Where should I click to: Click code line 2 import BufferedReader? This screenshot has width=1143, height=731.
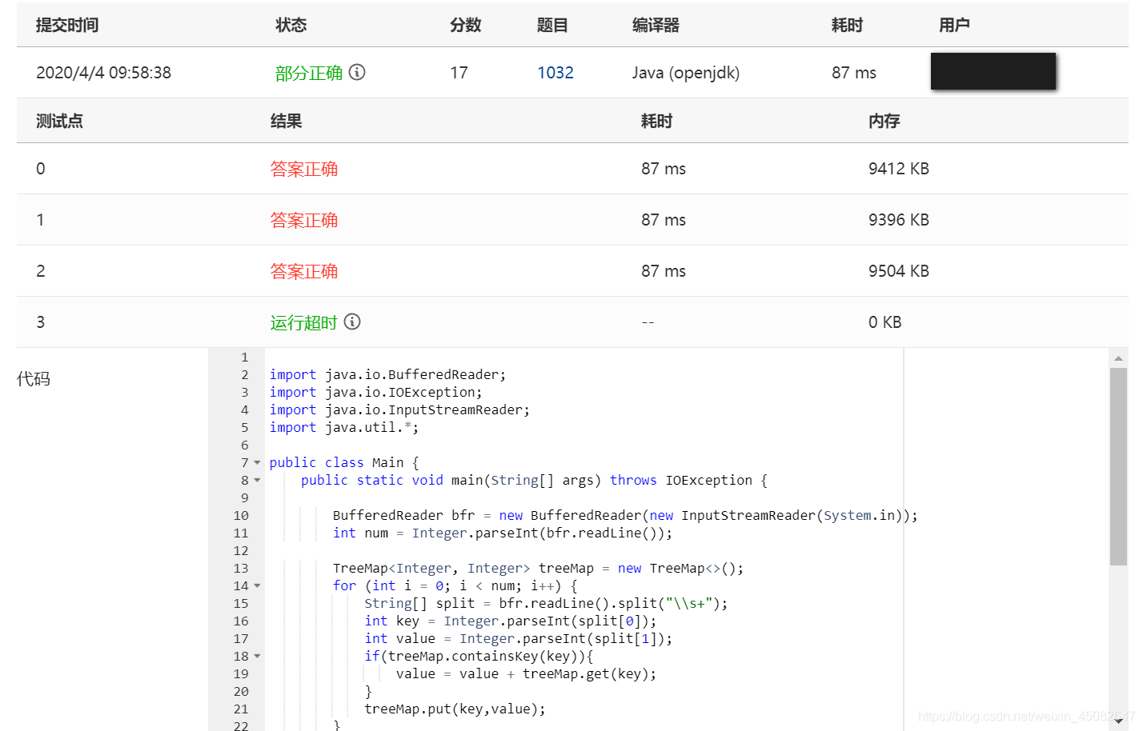tap(387, 374)
